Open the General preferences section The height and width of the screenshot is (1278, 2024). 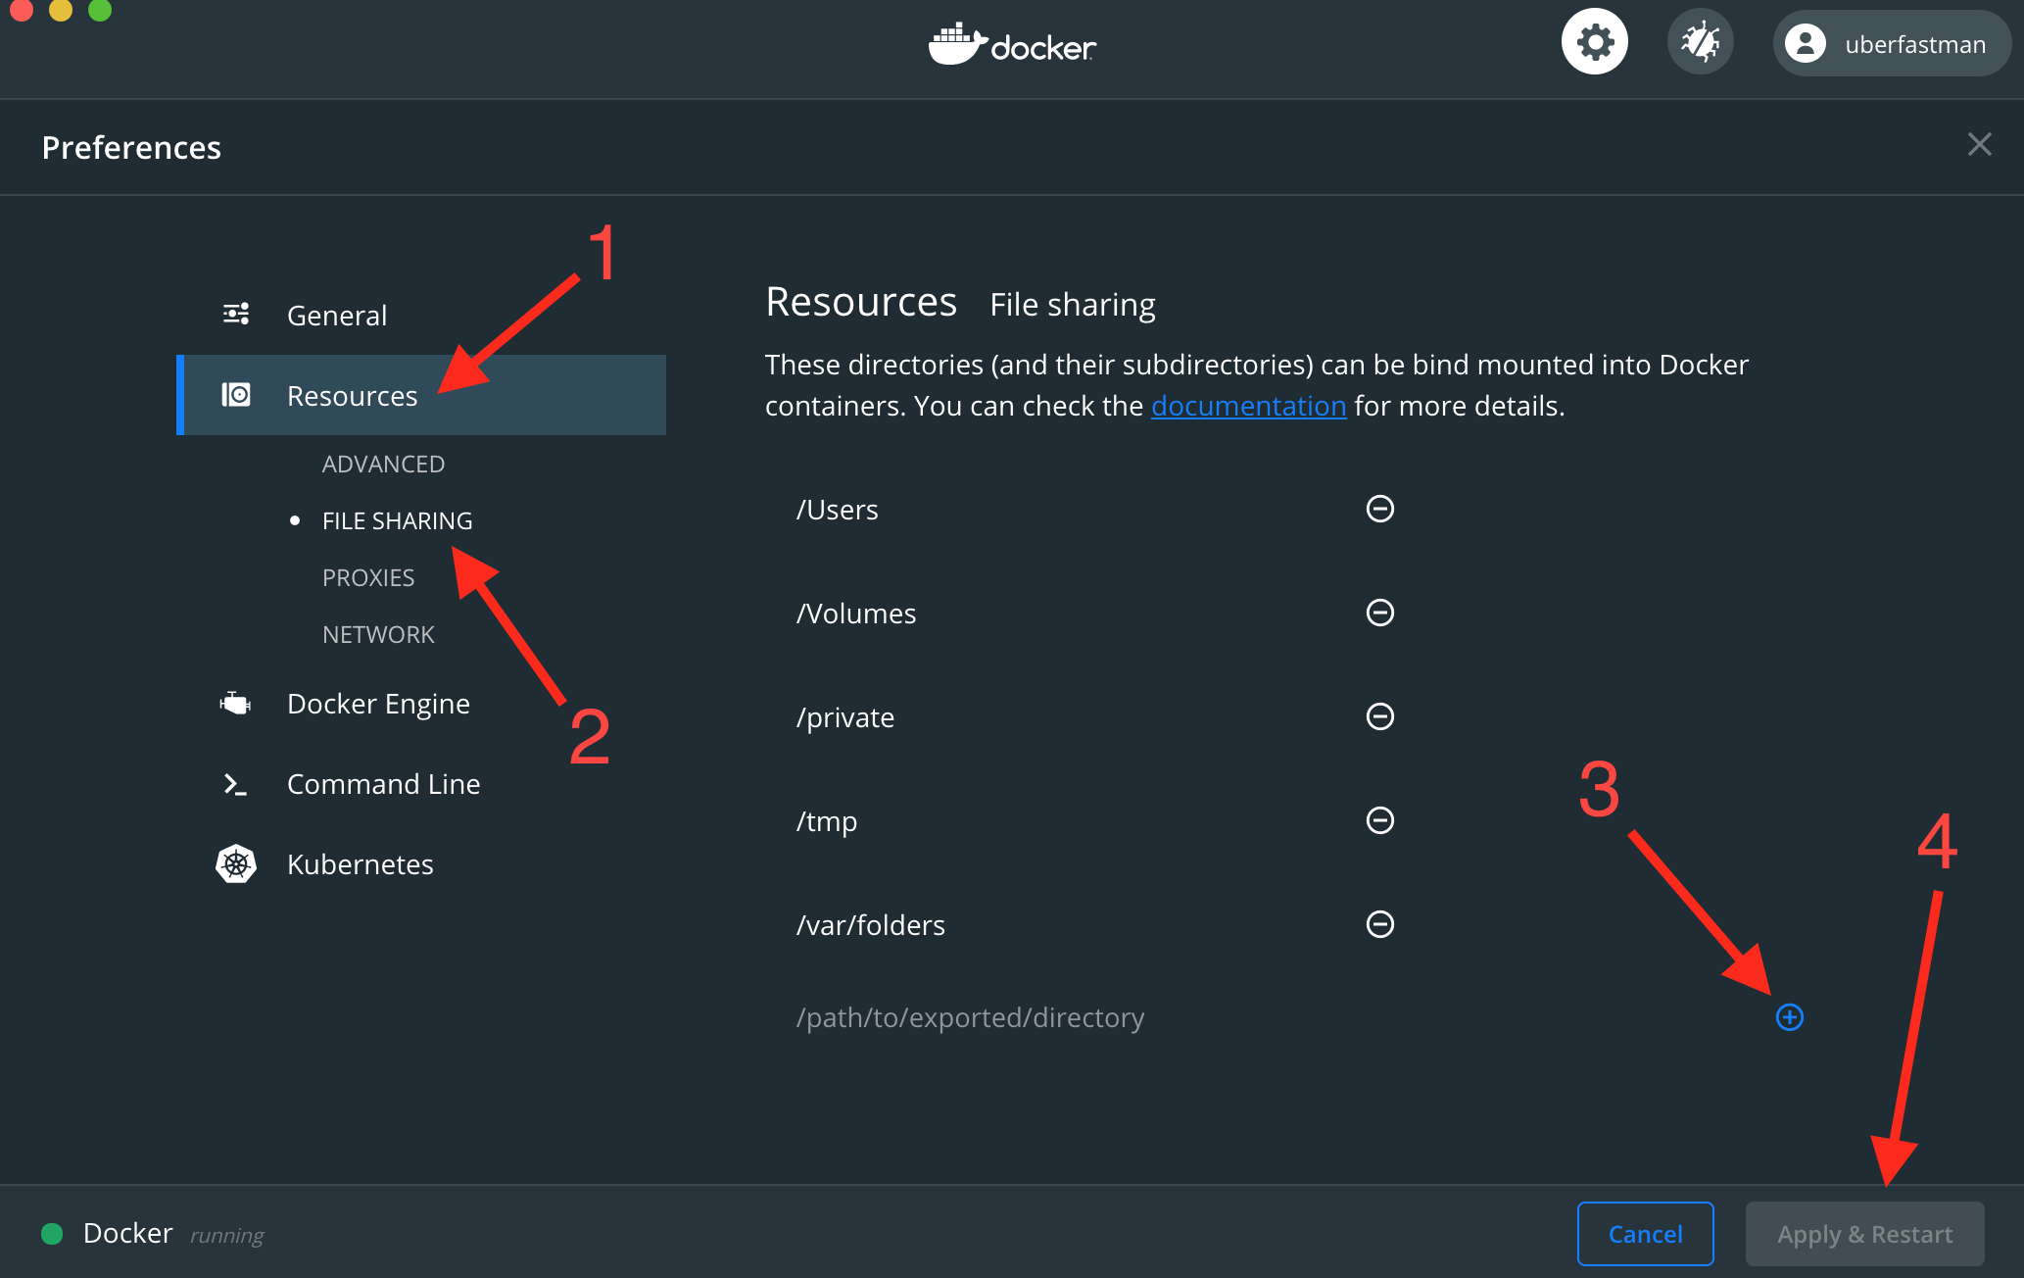(336, 316)
